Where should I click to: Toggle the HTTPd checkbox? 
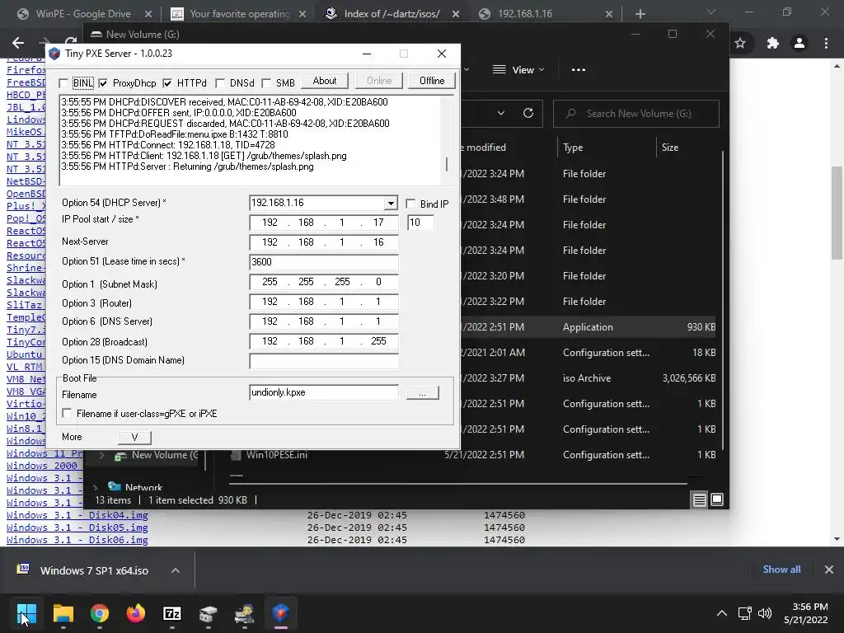tap(167, 83)
